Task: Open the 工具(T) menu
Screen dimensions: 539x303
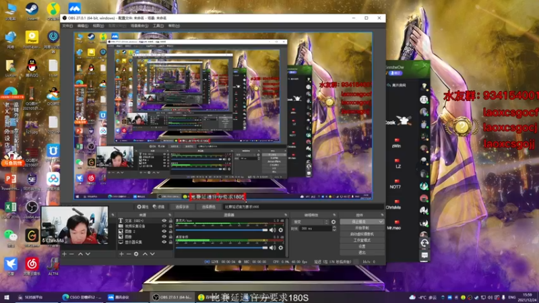Action: [x=158, y=26]
